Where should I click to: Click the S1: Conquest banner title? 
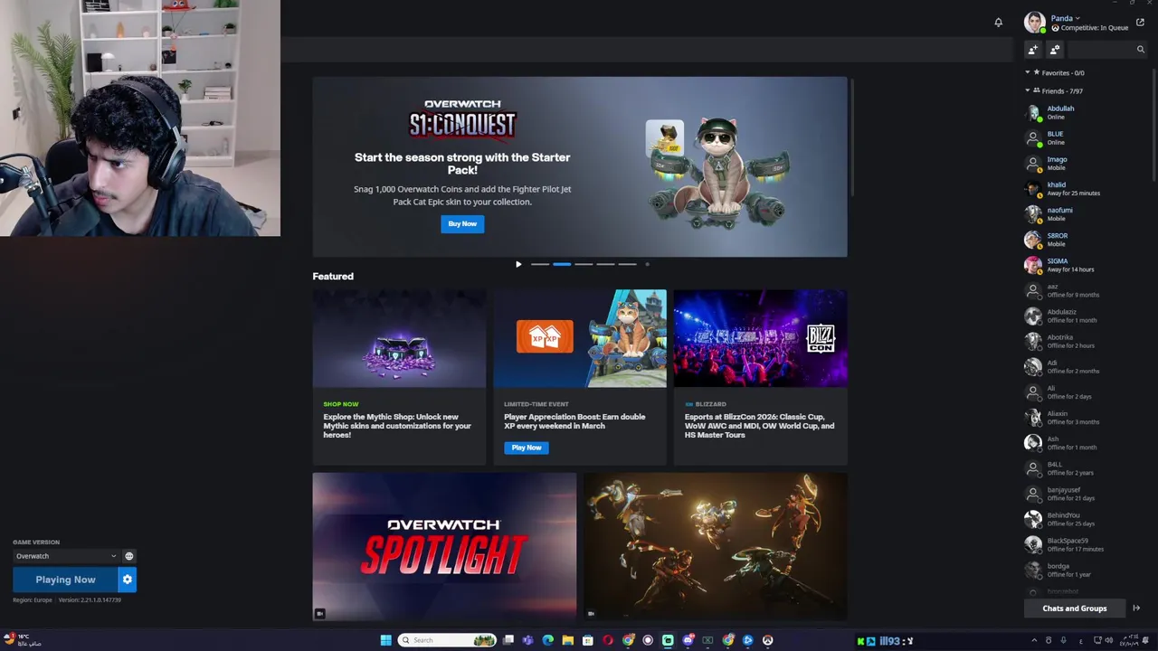coord(462,119)
